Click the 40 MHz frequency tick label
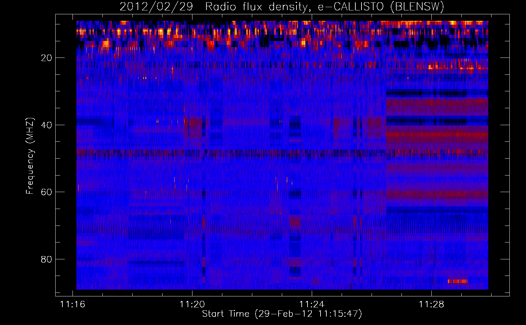This screenshot has width=526, height=325. 47,125
